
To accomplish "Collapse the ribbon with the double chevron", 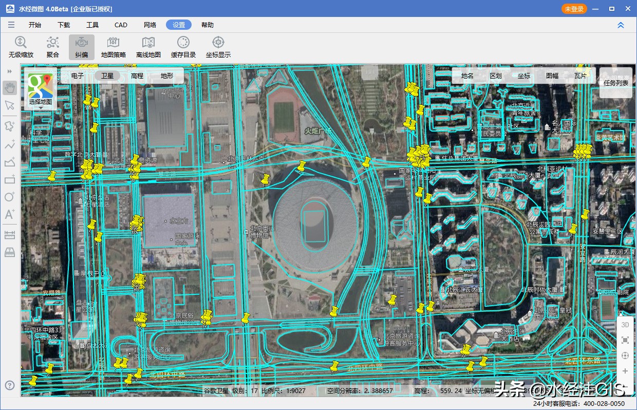I will (x=621, y=25).
